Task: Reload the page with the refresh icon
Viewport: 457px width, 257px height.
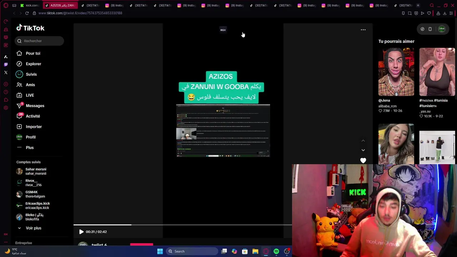Action: click(x=27, y=13)
